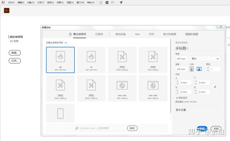Switch to the 移动设备 tab

pos(120,34)
